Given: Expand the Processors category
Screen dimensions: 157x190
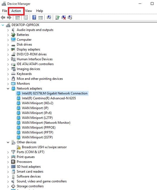Looking at the screenshot, I should pyautogui.click(x=8, y=162).
